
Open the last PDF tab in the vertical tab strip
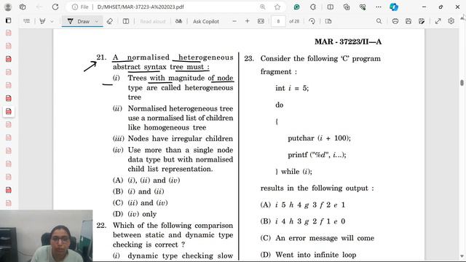pos(8,203)
